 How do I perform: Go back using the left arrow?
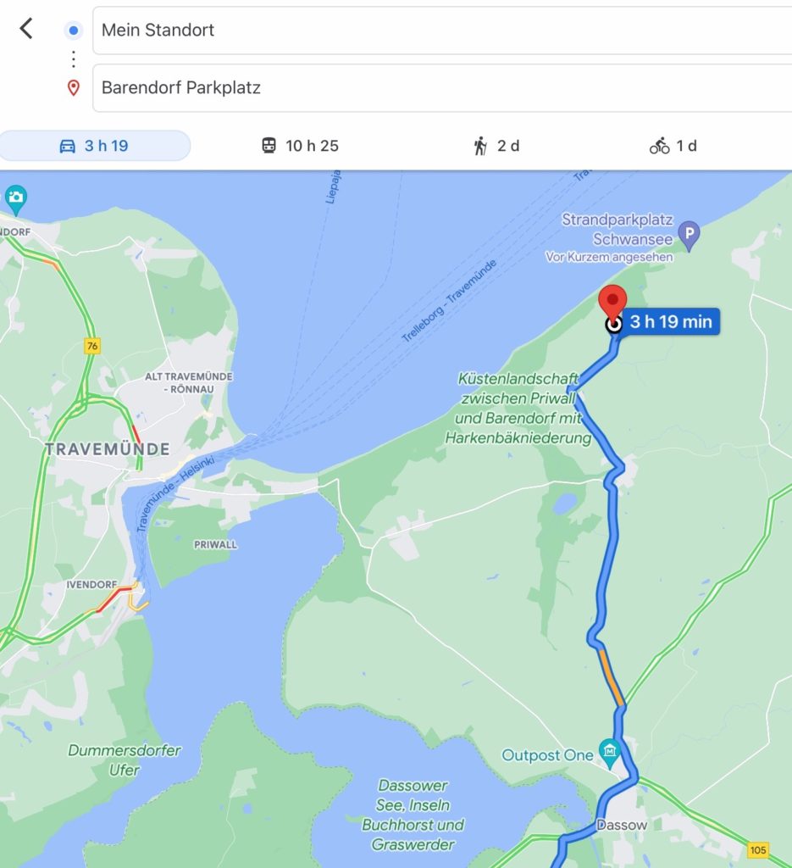click(x=26, y=28)
